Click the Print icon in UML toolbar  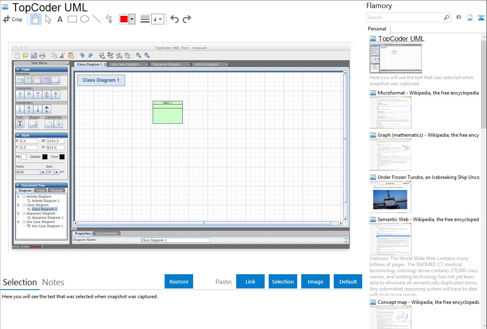tap(42, 55)
